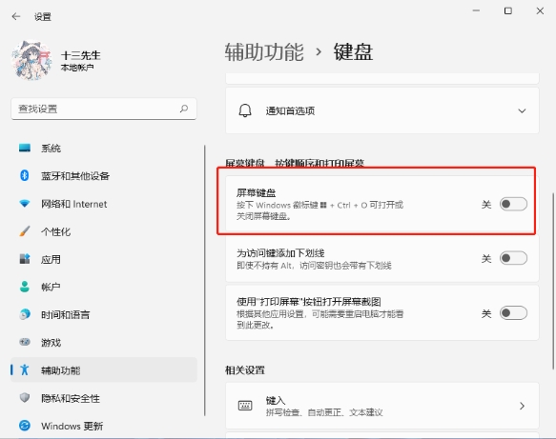Open the 键入 related setting
The width and height of the screenshot is (556, 439).
pyautogui.click(x=382, y=406)
